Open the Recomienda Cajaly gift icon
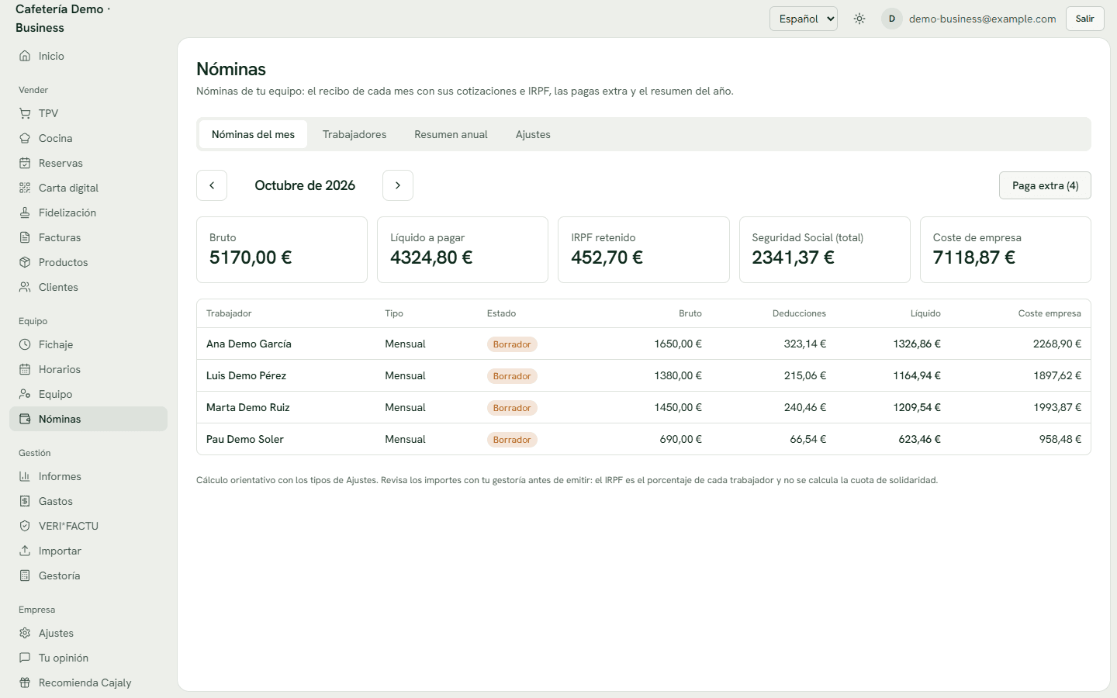This screenshot has height=698, width=1117. 25,682
